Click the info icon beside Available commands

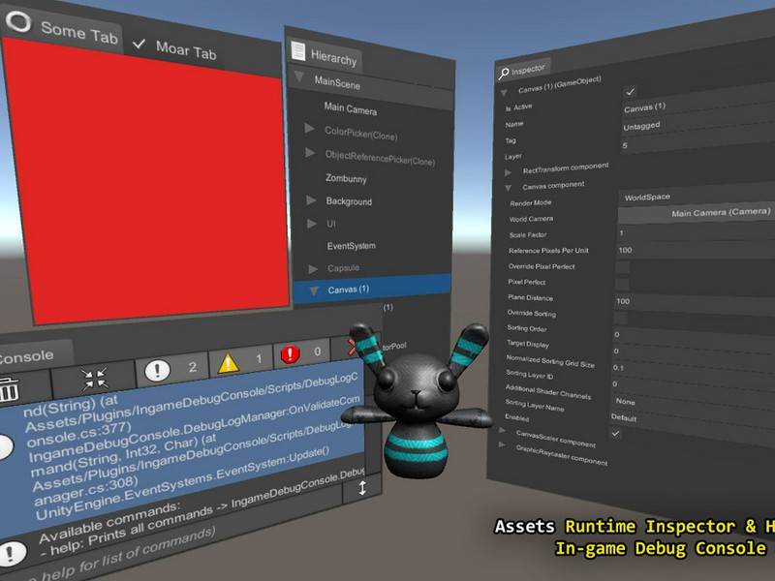coord(12,552)
